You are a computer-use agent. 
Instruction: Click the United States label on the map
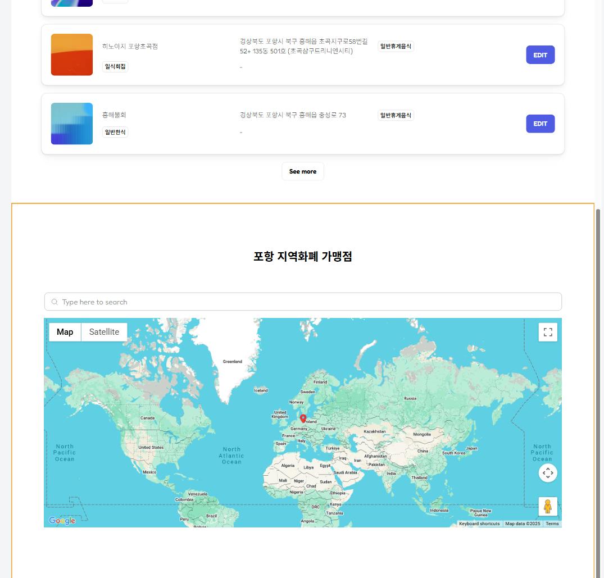pos(151,448)
